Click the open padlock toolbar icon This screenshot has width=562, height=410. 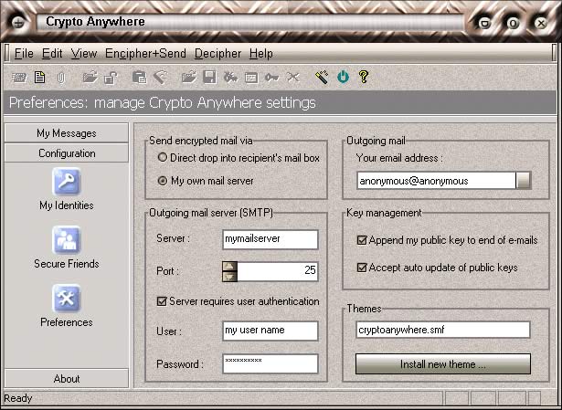pos(111,78)
